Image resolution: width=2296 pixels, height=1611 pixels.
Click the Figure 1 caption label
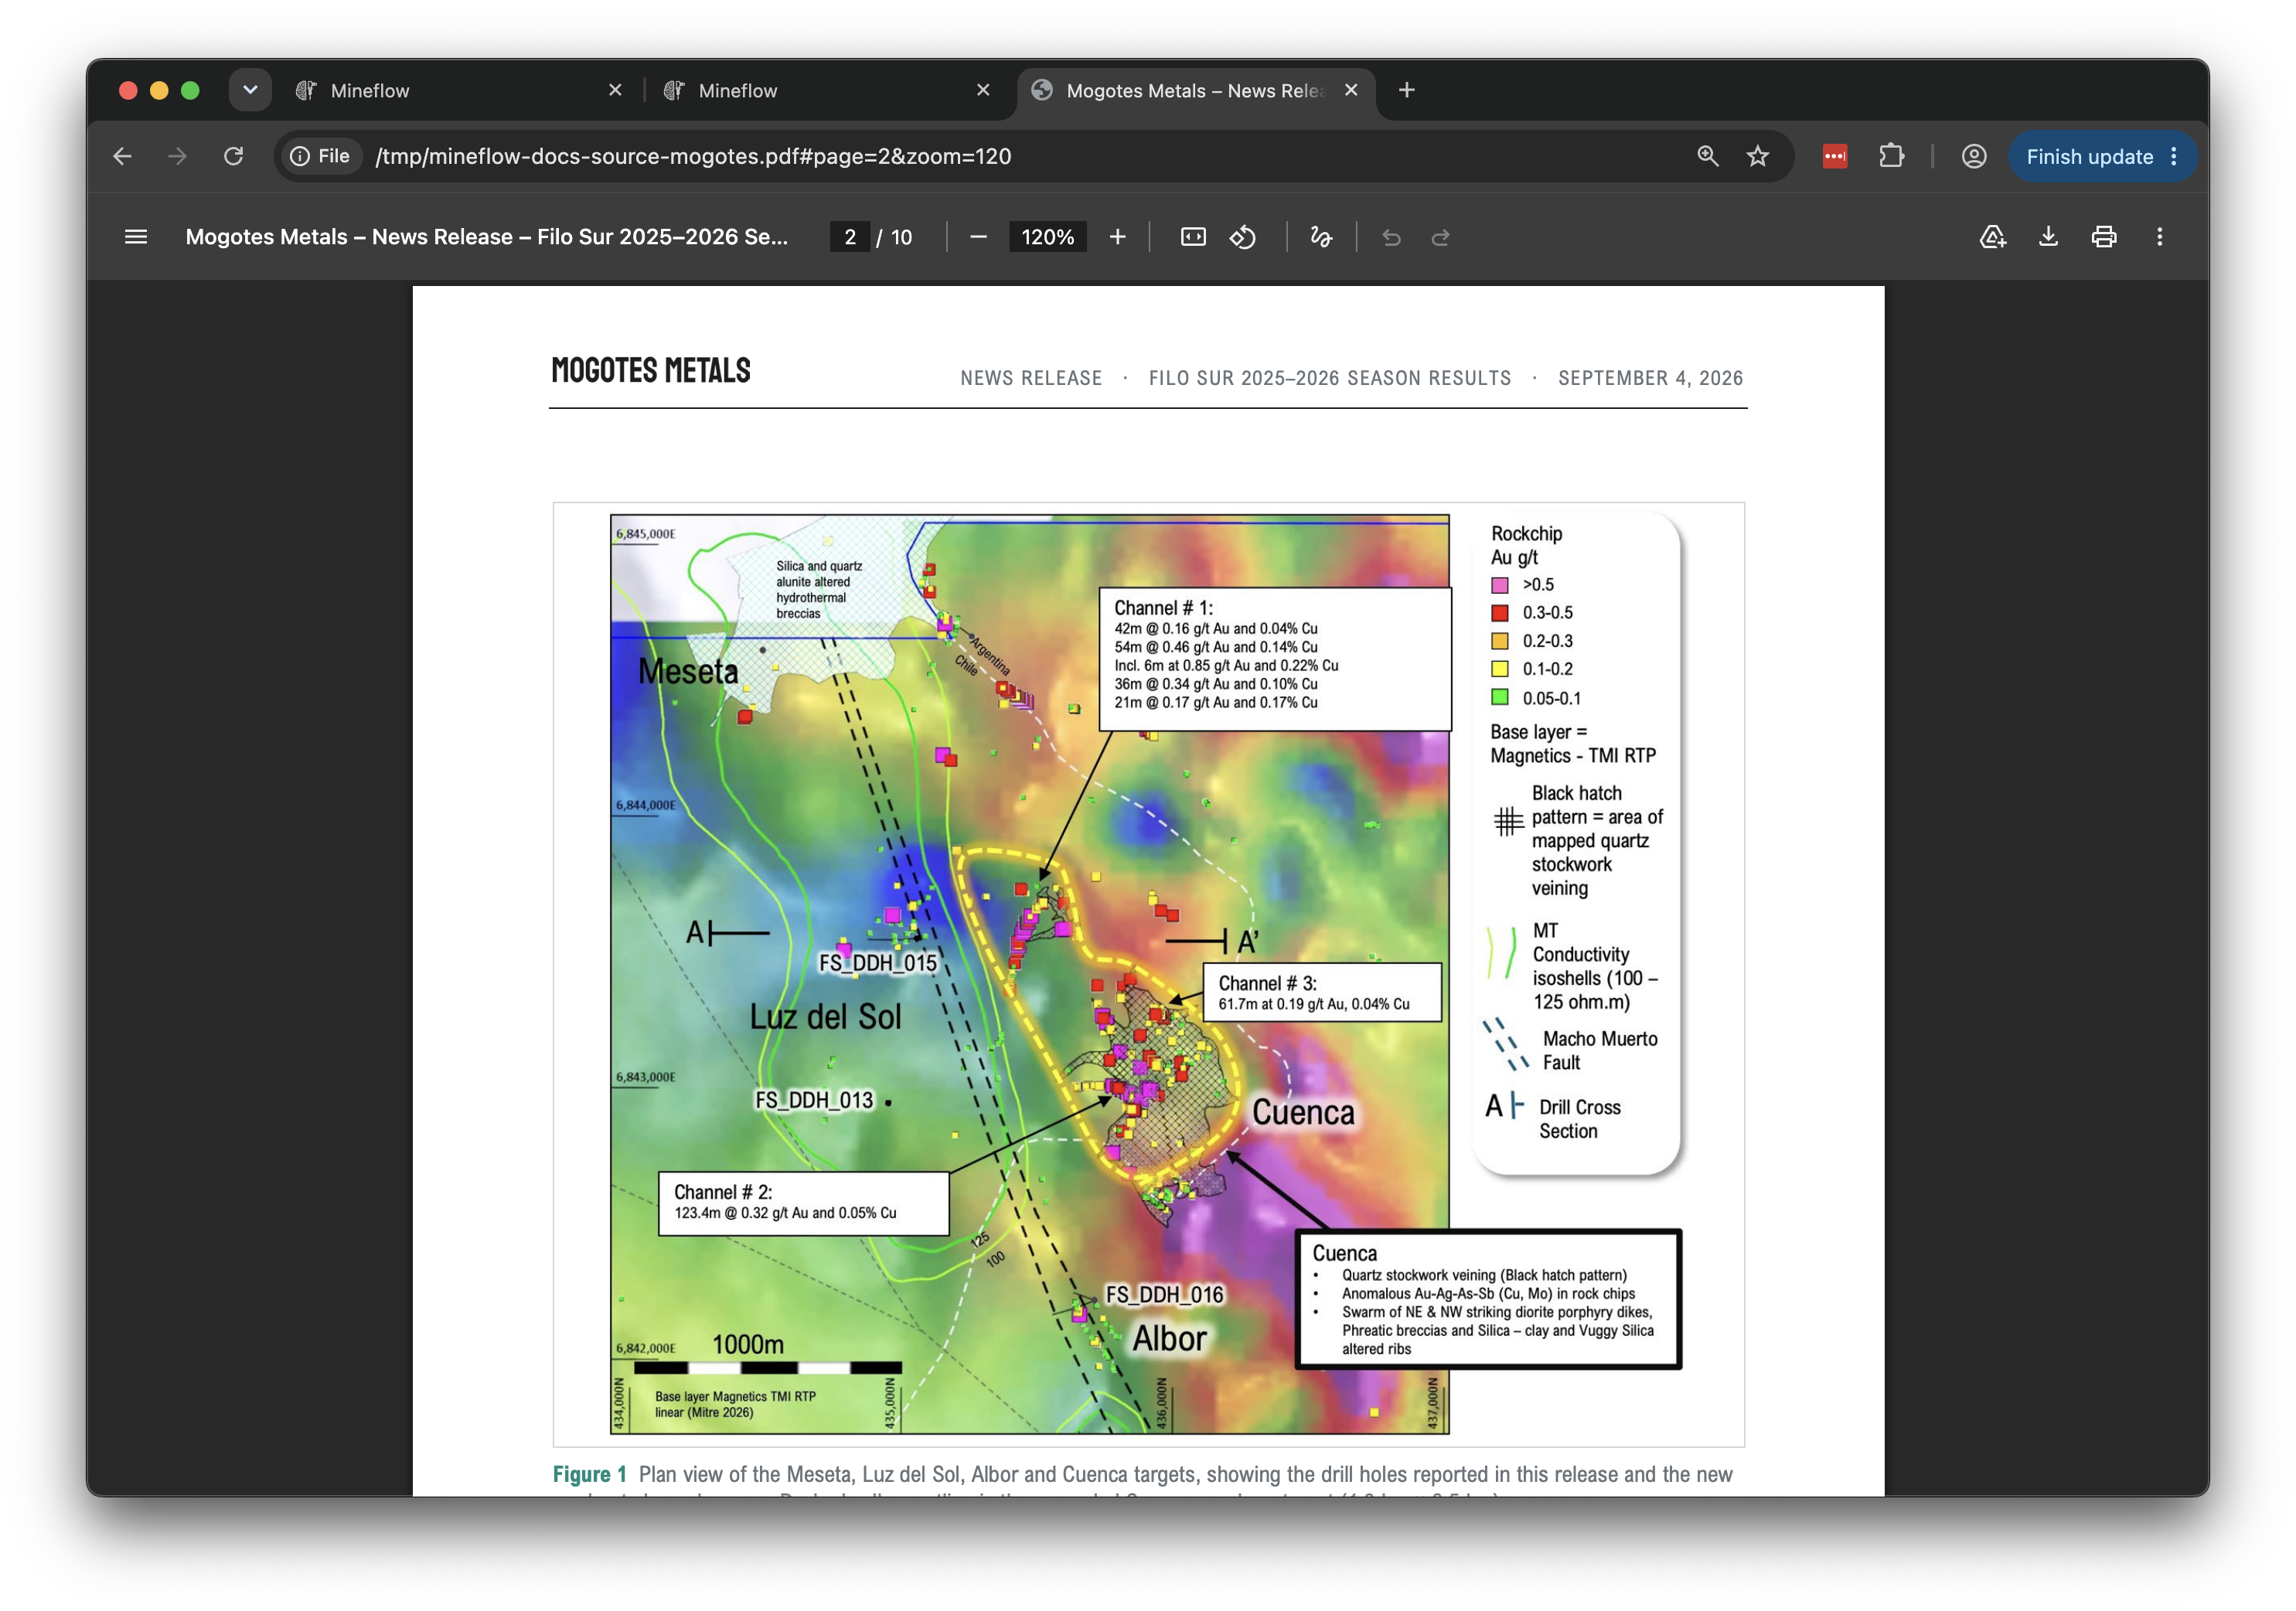[x=589, y=1474]
